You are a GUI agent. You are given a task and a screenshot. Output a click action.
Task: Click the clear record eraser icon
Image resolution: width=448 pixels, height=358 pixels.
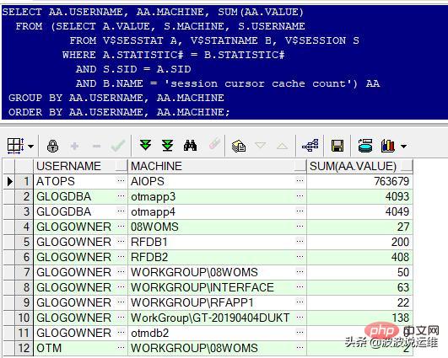(x=214, y=144)
